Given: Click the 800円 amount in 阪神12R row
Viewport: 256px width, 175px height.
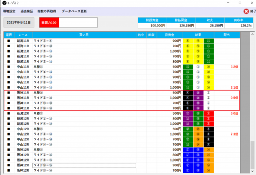Looking at the screenshot, I should pyautogui.click(x=177, y=155).
